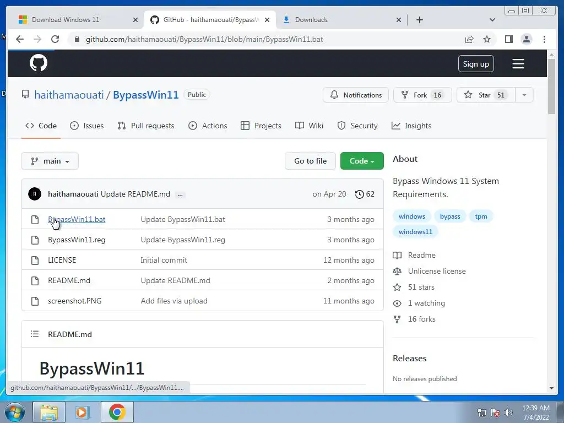Viewport: 564px width, 423px height.
Task: Click file icon for LICENSE
Action: point(35,261)
